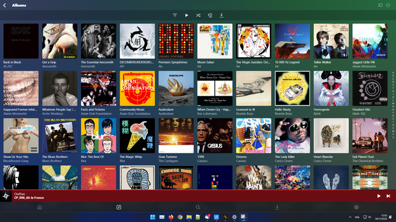Open Blur: The Best Of album
This screenshot has width=396, height=222.
[98, 136]
